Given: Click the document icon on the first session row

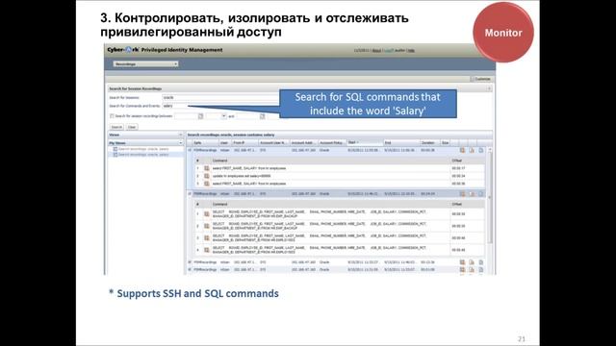Looking at the screenshot, I should point(481,150).
